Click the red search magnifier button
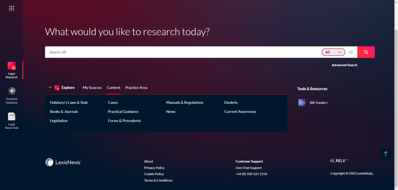The height and width of the screenshot is (190, 398). (366, 52)
